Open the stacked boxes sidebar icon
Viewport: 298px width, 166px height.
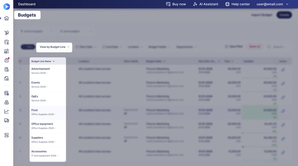click(x=7, y=102)
